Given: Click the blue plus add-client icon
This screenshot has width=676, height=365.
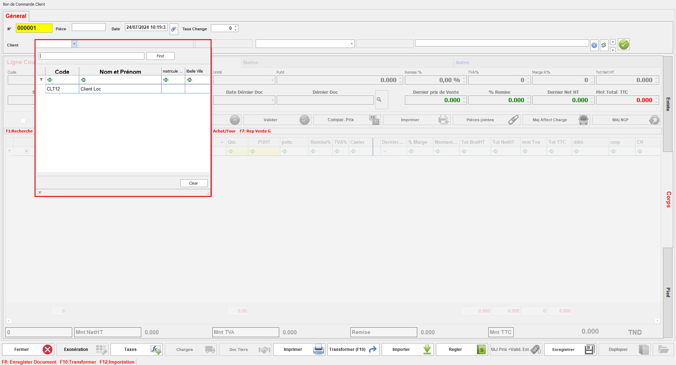Looking at the screenshot, I should 594,45.
